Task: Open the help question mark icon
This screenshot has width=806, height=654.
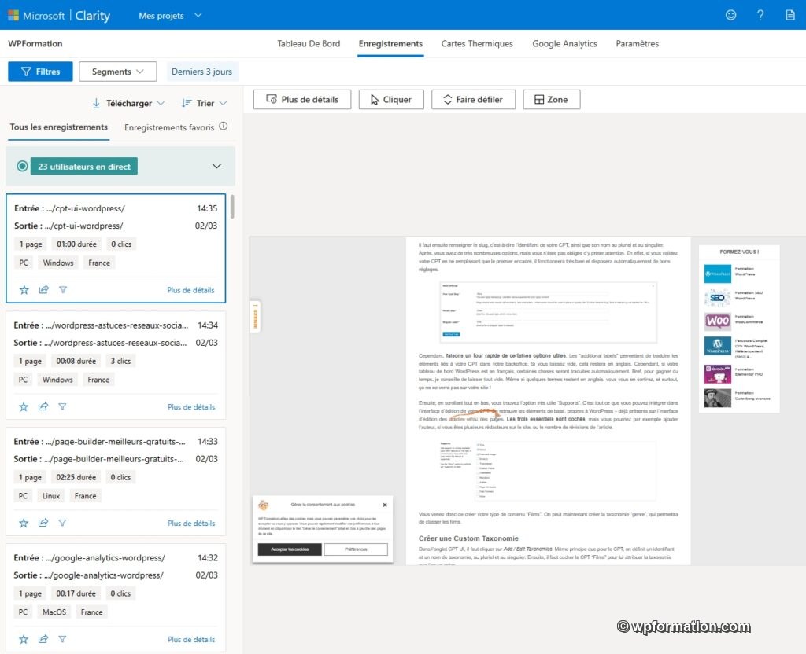Action: click(x=760, y=15)
